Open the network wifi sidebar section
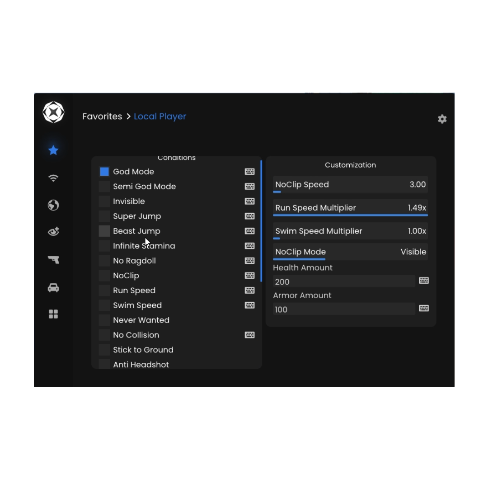This screenshot has height=488, width=488. click(x=53, y=178)
